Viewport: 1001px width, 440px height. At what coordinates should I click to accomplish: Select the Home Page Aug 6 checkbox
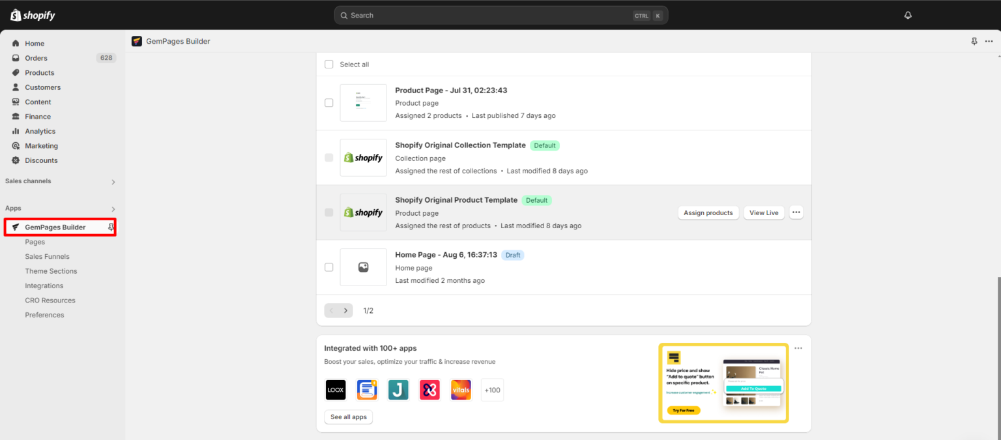coord(329,267)
